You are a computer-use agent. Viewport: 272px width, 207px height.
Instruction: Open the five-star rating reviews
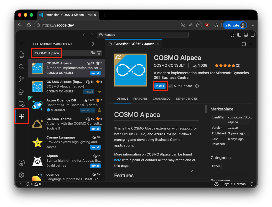[227, 65]
